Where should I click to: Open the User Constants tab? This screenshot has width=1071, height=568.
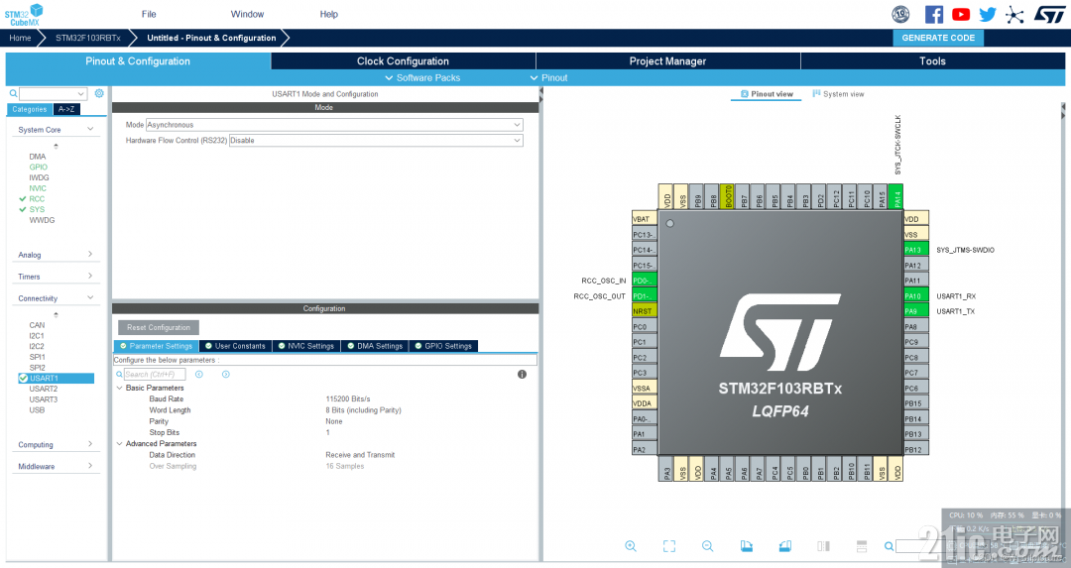coord(235,346)
